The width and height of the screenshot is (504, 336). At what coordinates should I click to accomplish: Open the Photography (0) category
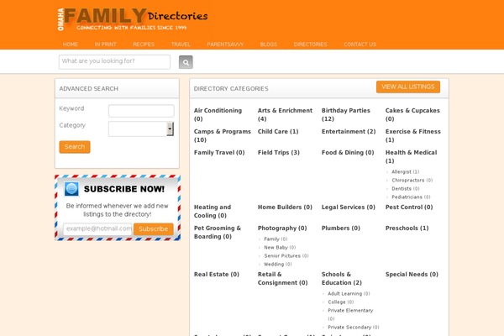(282, 228)
